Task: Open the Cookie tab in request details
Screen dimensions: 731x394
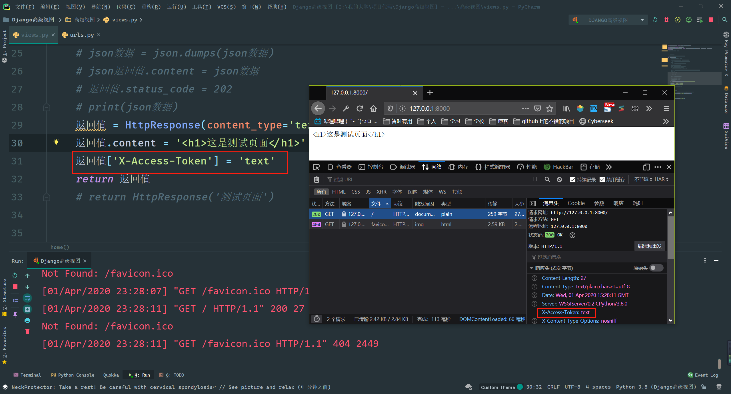Action: 576,203
